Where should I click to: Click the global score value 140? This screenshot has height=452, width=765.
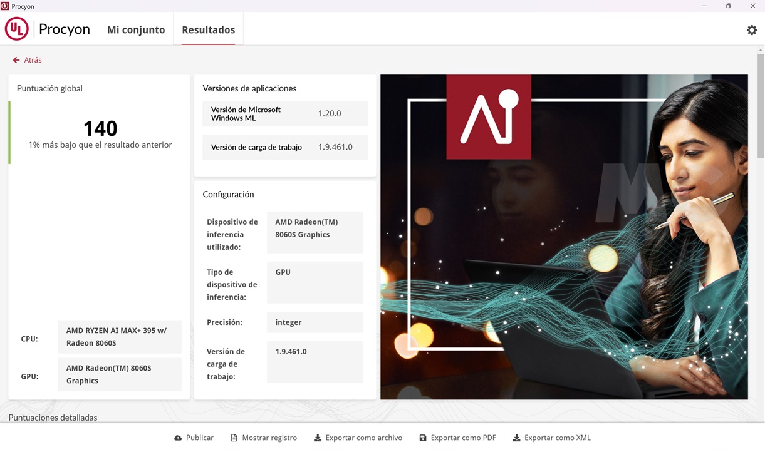100,128
